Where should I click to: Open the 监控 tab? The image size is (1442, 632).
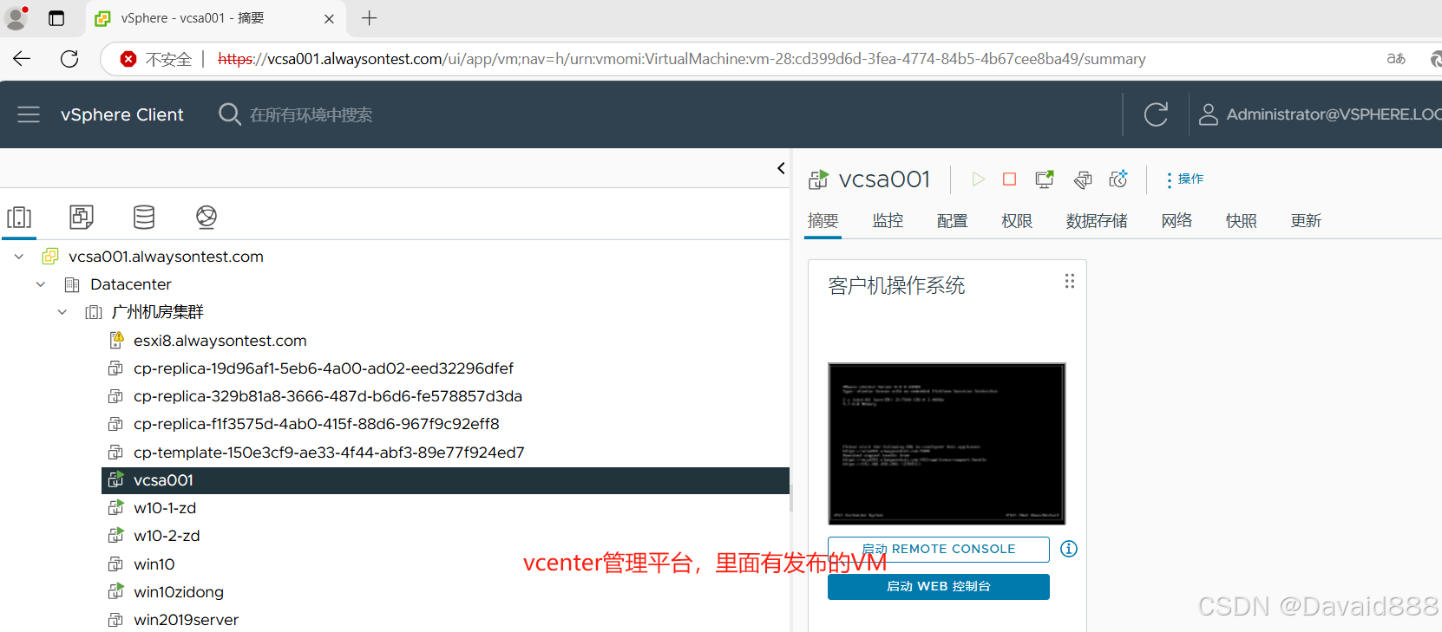tap(888, 221)
